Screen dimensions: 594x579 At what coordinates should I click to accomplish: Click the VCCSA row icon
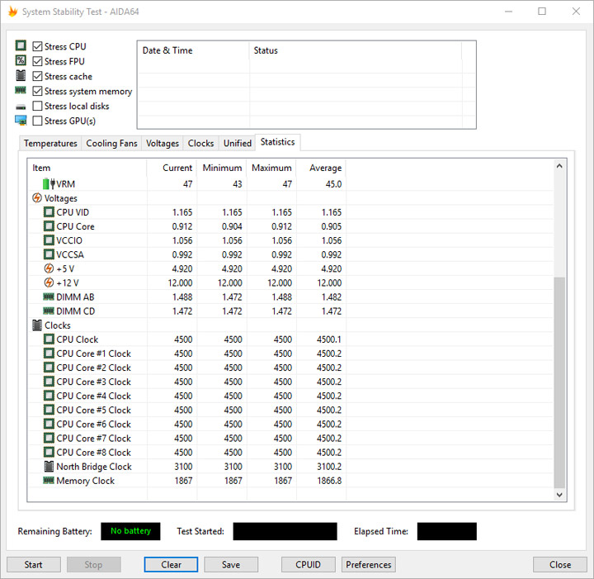coord(49,254)
